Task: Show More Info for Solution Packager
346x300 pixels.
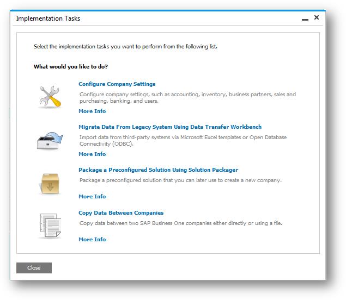Action: click(x=92, y=197)
